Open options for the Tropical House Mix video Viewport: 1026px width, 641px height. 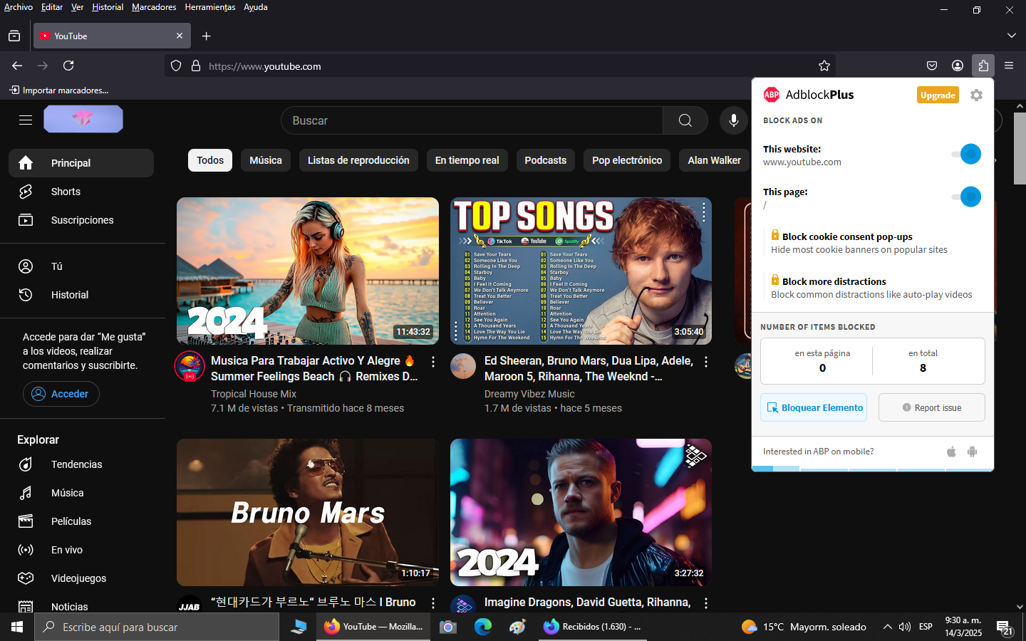coord(433,362)
